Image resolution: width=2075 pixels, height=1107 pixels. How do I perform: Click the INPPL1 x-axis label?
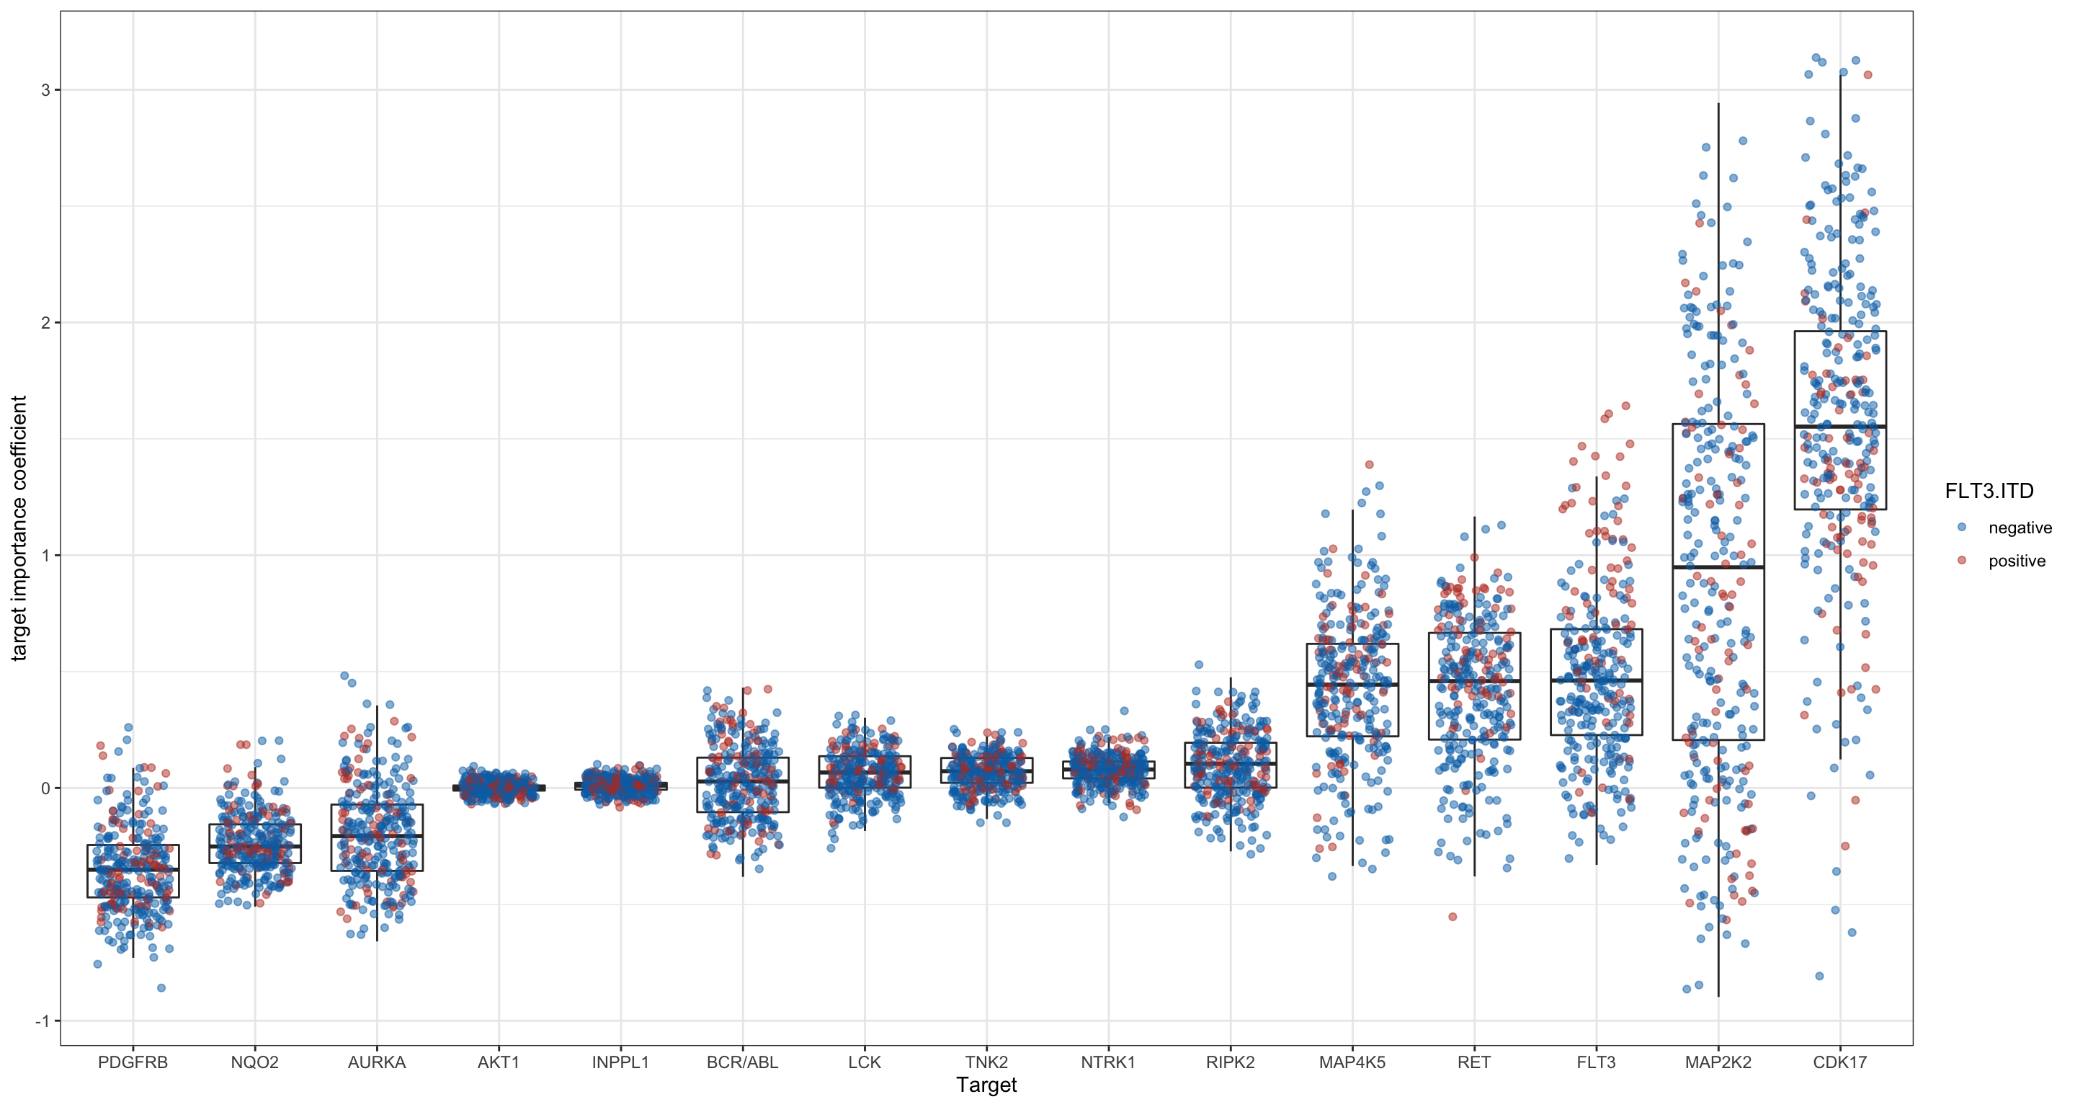tap(620, 1062)
